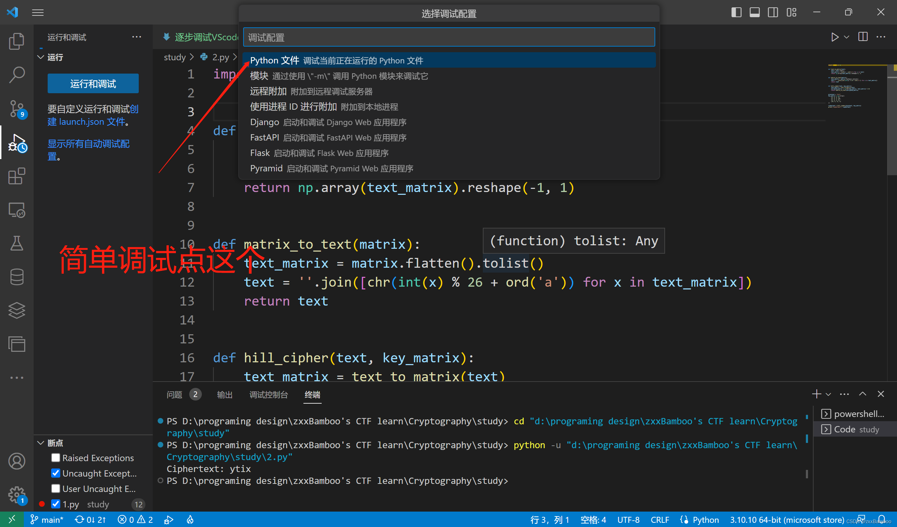This screenshot has height=527, width=897.
Task: Open the Explorer view in activity bar
Action: coord(16,41)
